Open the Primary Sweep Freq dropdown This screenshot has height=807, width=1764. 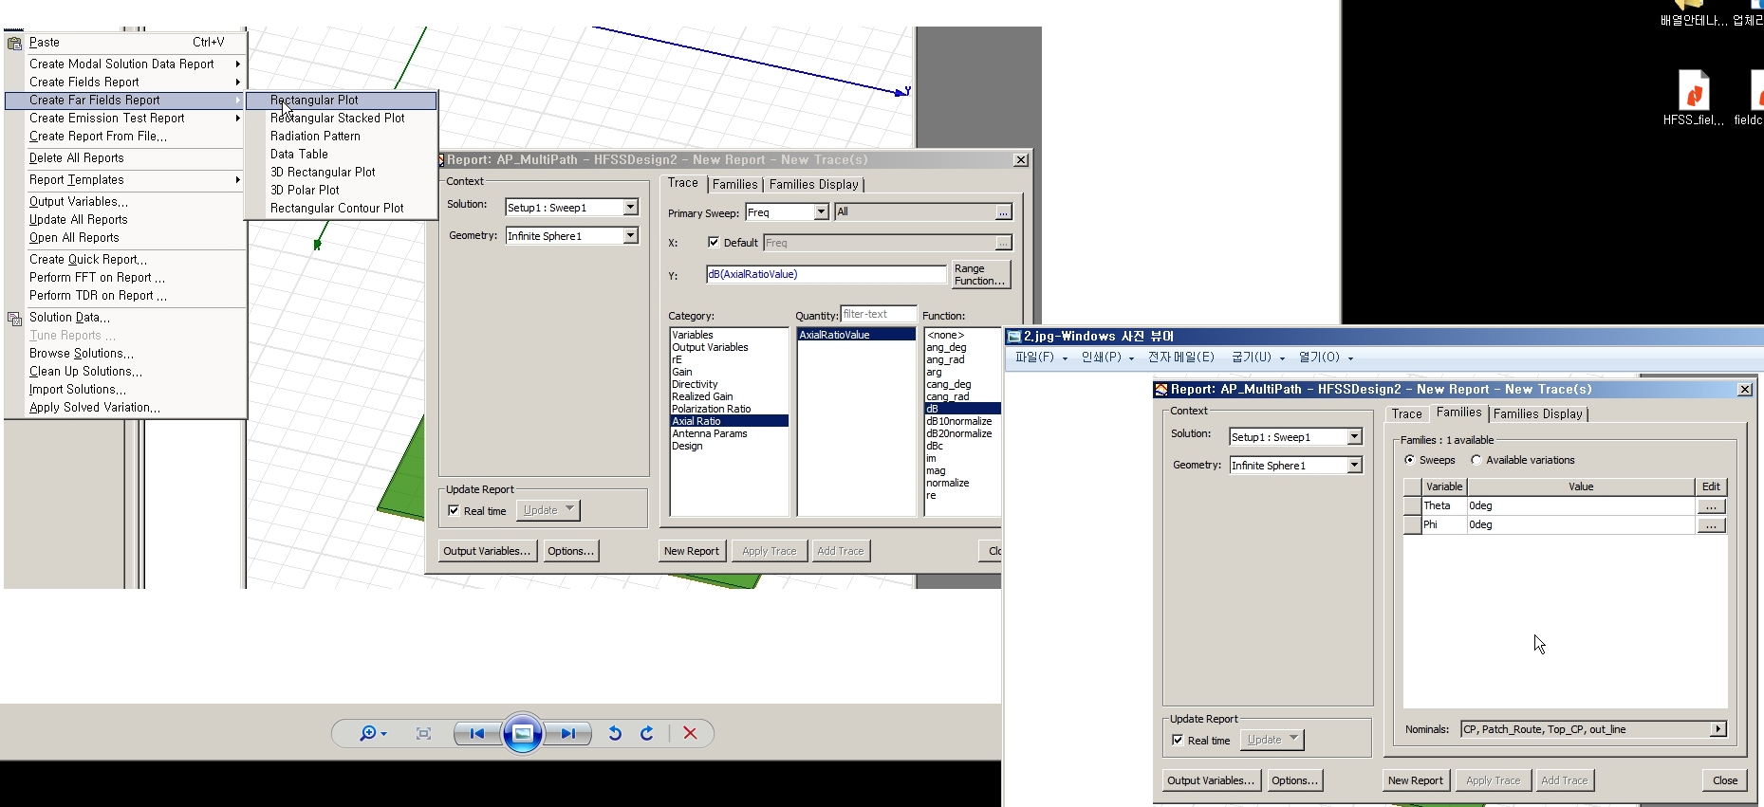pos(821,212)
